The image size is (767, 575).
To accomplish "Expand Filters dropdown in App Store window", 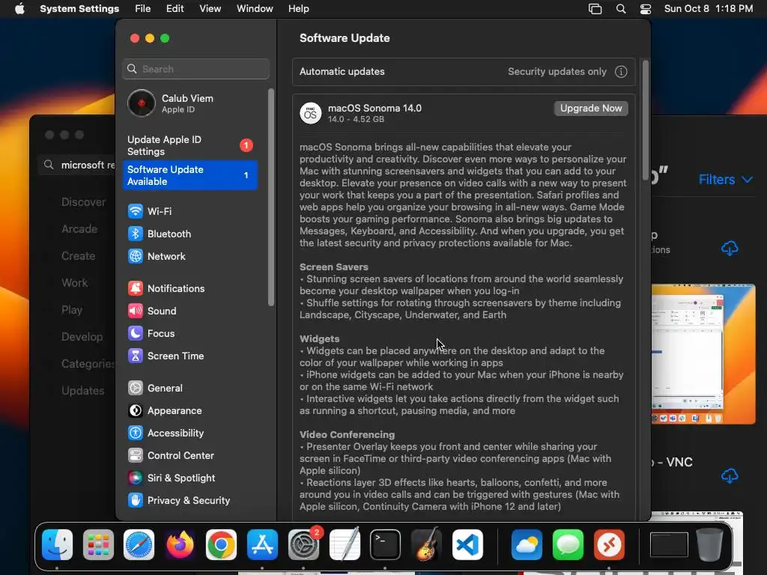I will 725,180.
